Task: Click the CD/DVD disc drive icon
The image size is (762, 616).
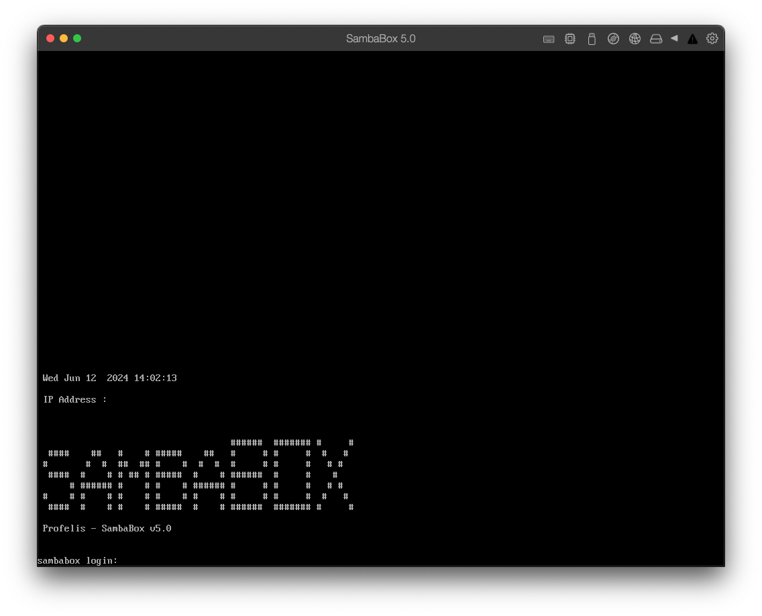Action: [613, 38]
